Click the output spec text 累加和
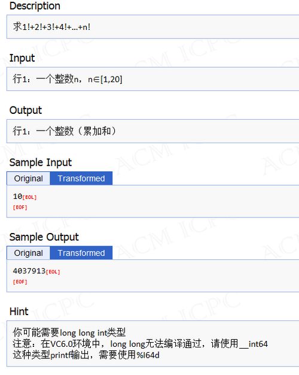 [97, 131]
